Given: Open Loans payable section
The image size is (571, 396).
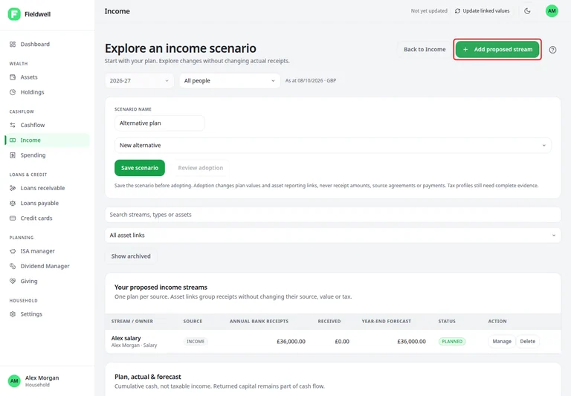Looking at the screenshot, I should tap(48, 203).
